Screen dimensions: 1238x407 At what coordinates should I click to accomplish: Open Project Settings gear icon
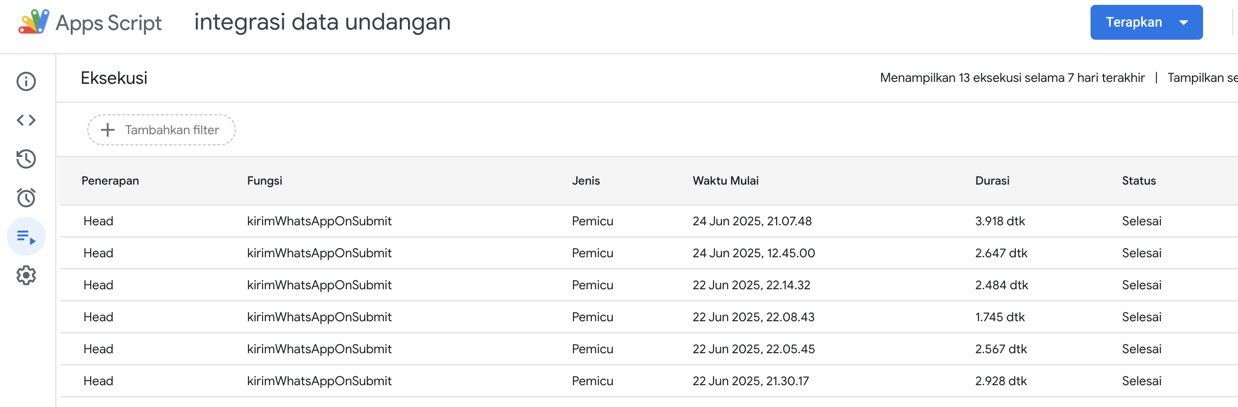click(x=26, y=275)
